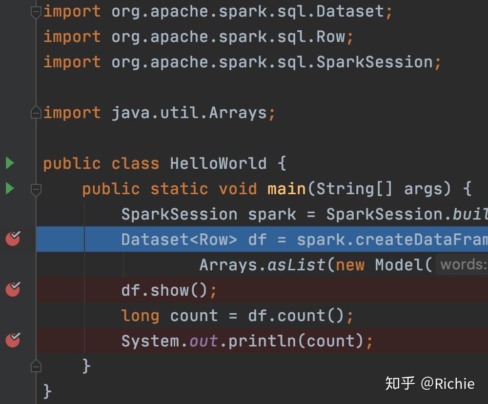Screen dimensions: 488x404
Task: Click the import org.apache.spark.sql.Row statement
Action: point(194,36)
